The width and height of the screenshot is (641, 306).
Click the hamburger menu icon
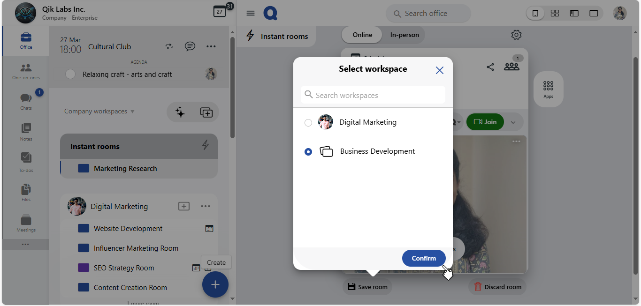tap(251, 13)
